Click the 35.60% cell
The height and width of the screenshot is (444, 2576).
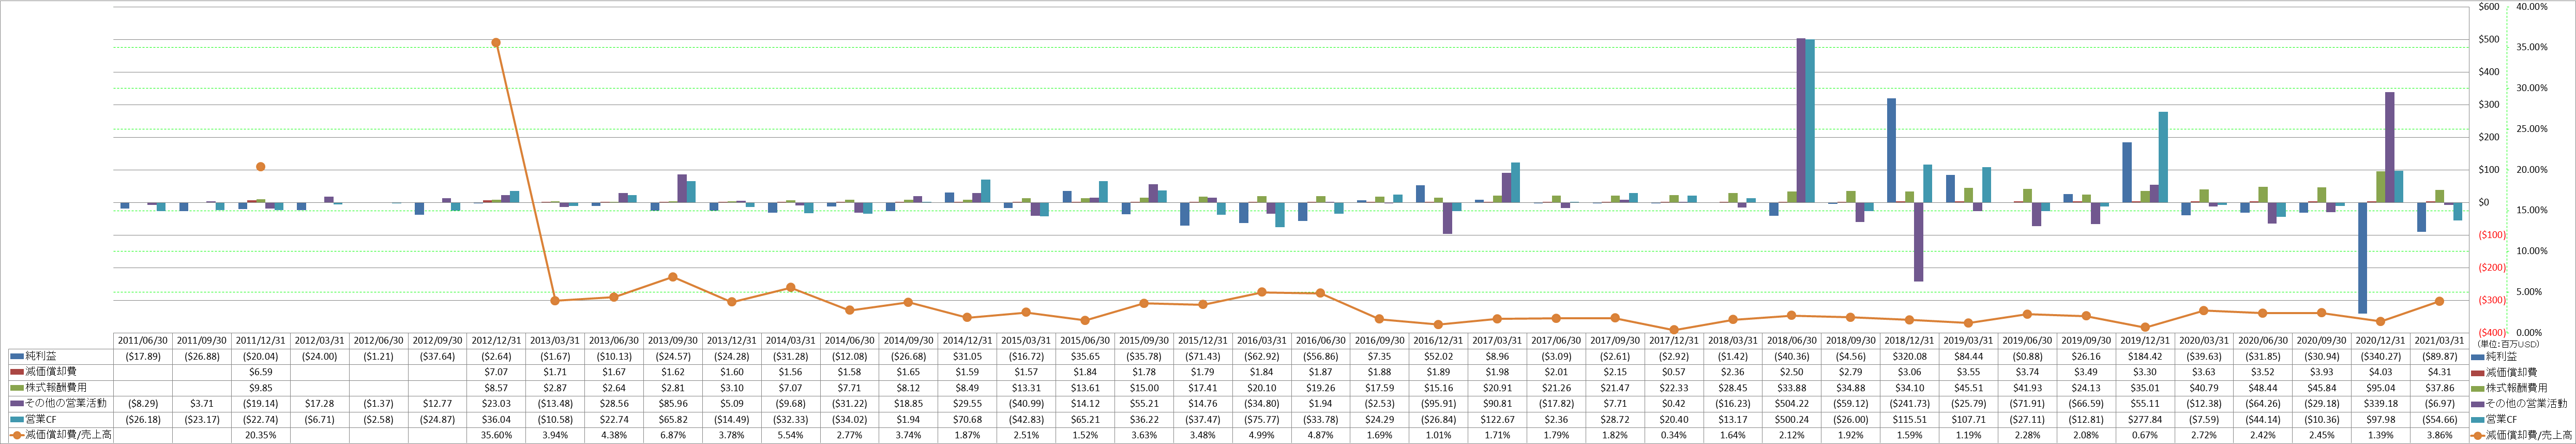(x=496, y=435)
